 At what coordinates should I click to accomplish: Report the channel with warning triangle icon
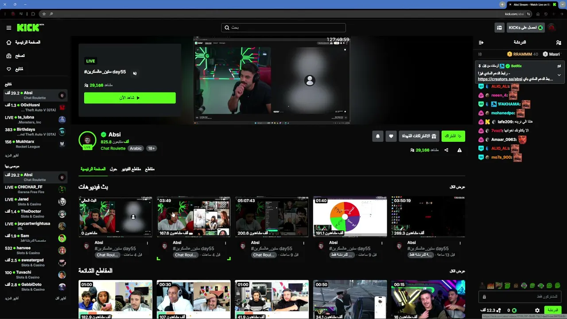click(x=459, y=150)
